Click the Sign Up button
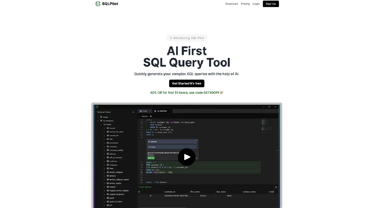The image size is (370, 208). tap(271, 4)
